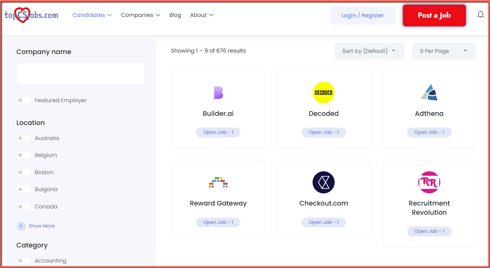This screenshot has height=268, width=490.
Task: Switch on the Canada location filter
Action: tap(24, 207)
